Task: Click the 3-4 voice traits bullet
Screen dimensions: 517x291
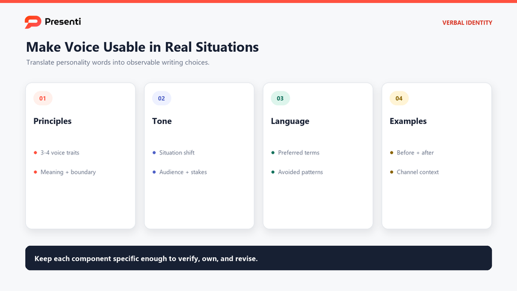Action: point(57,153)
